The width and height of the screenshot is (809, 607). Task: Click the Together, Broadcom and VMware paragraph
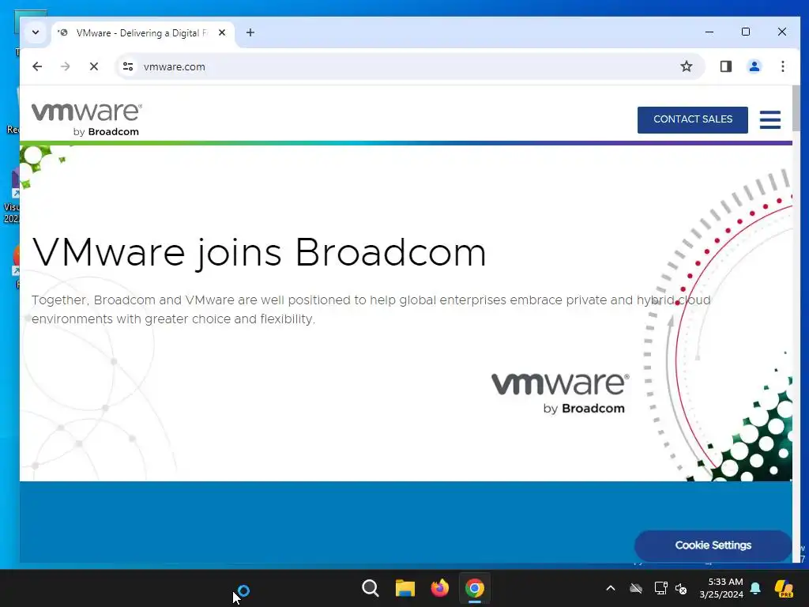371,309
